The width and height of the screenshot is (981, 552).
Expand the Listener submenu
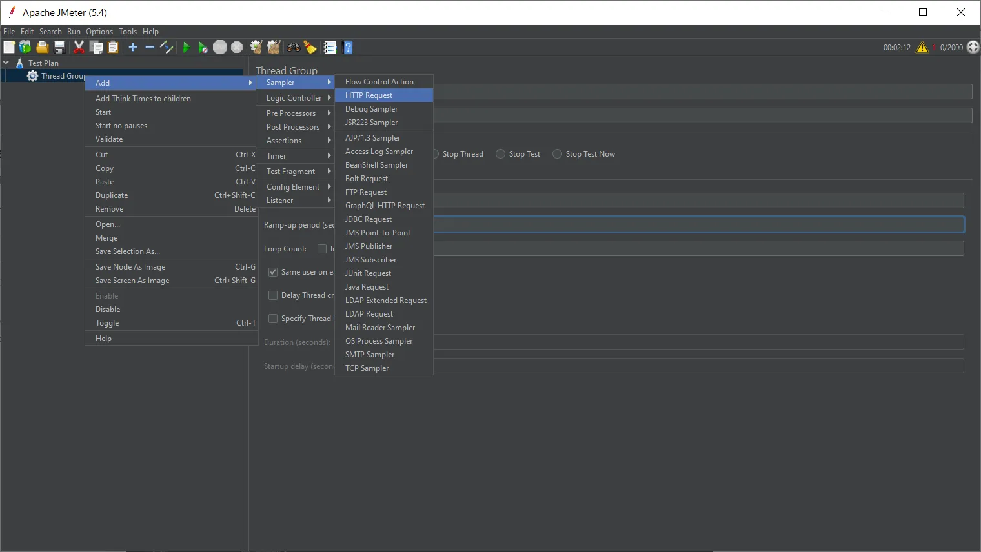tap(295, 201)
